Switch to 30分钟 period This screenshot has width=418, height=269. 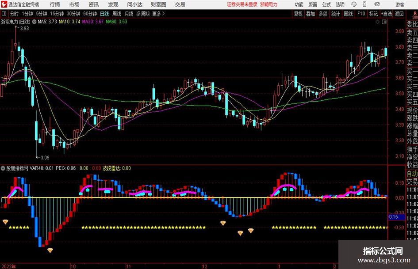tap(73, 14)
